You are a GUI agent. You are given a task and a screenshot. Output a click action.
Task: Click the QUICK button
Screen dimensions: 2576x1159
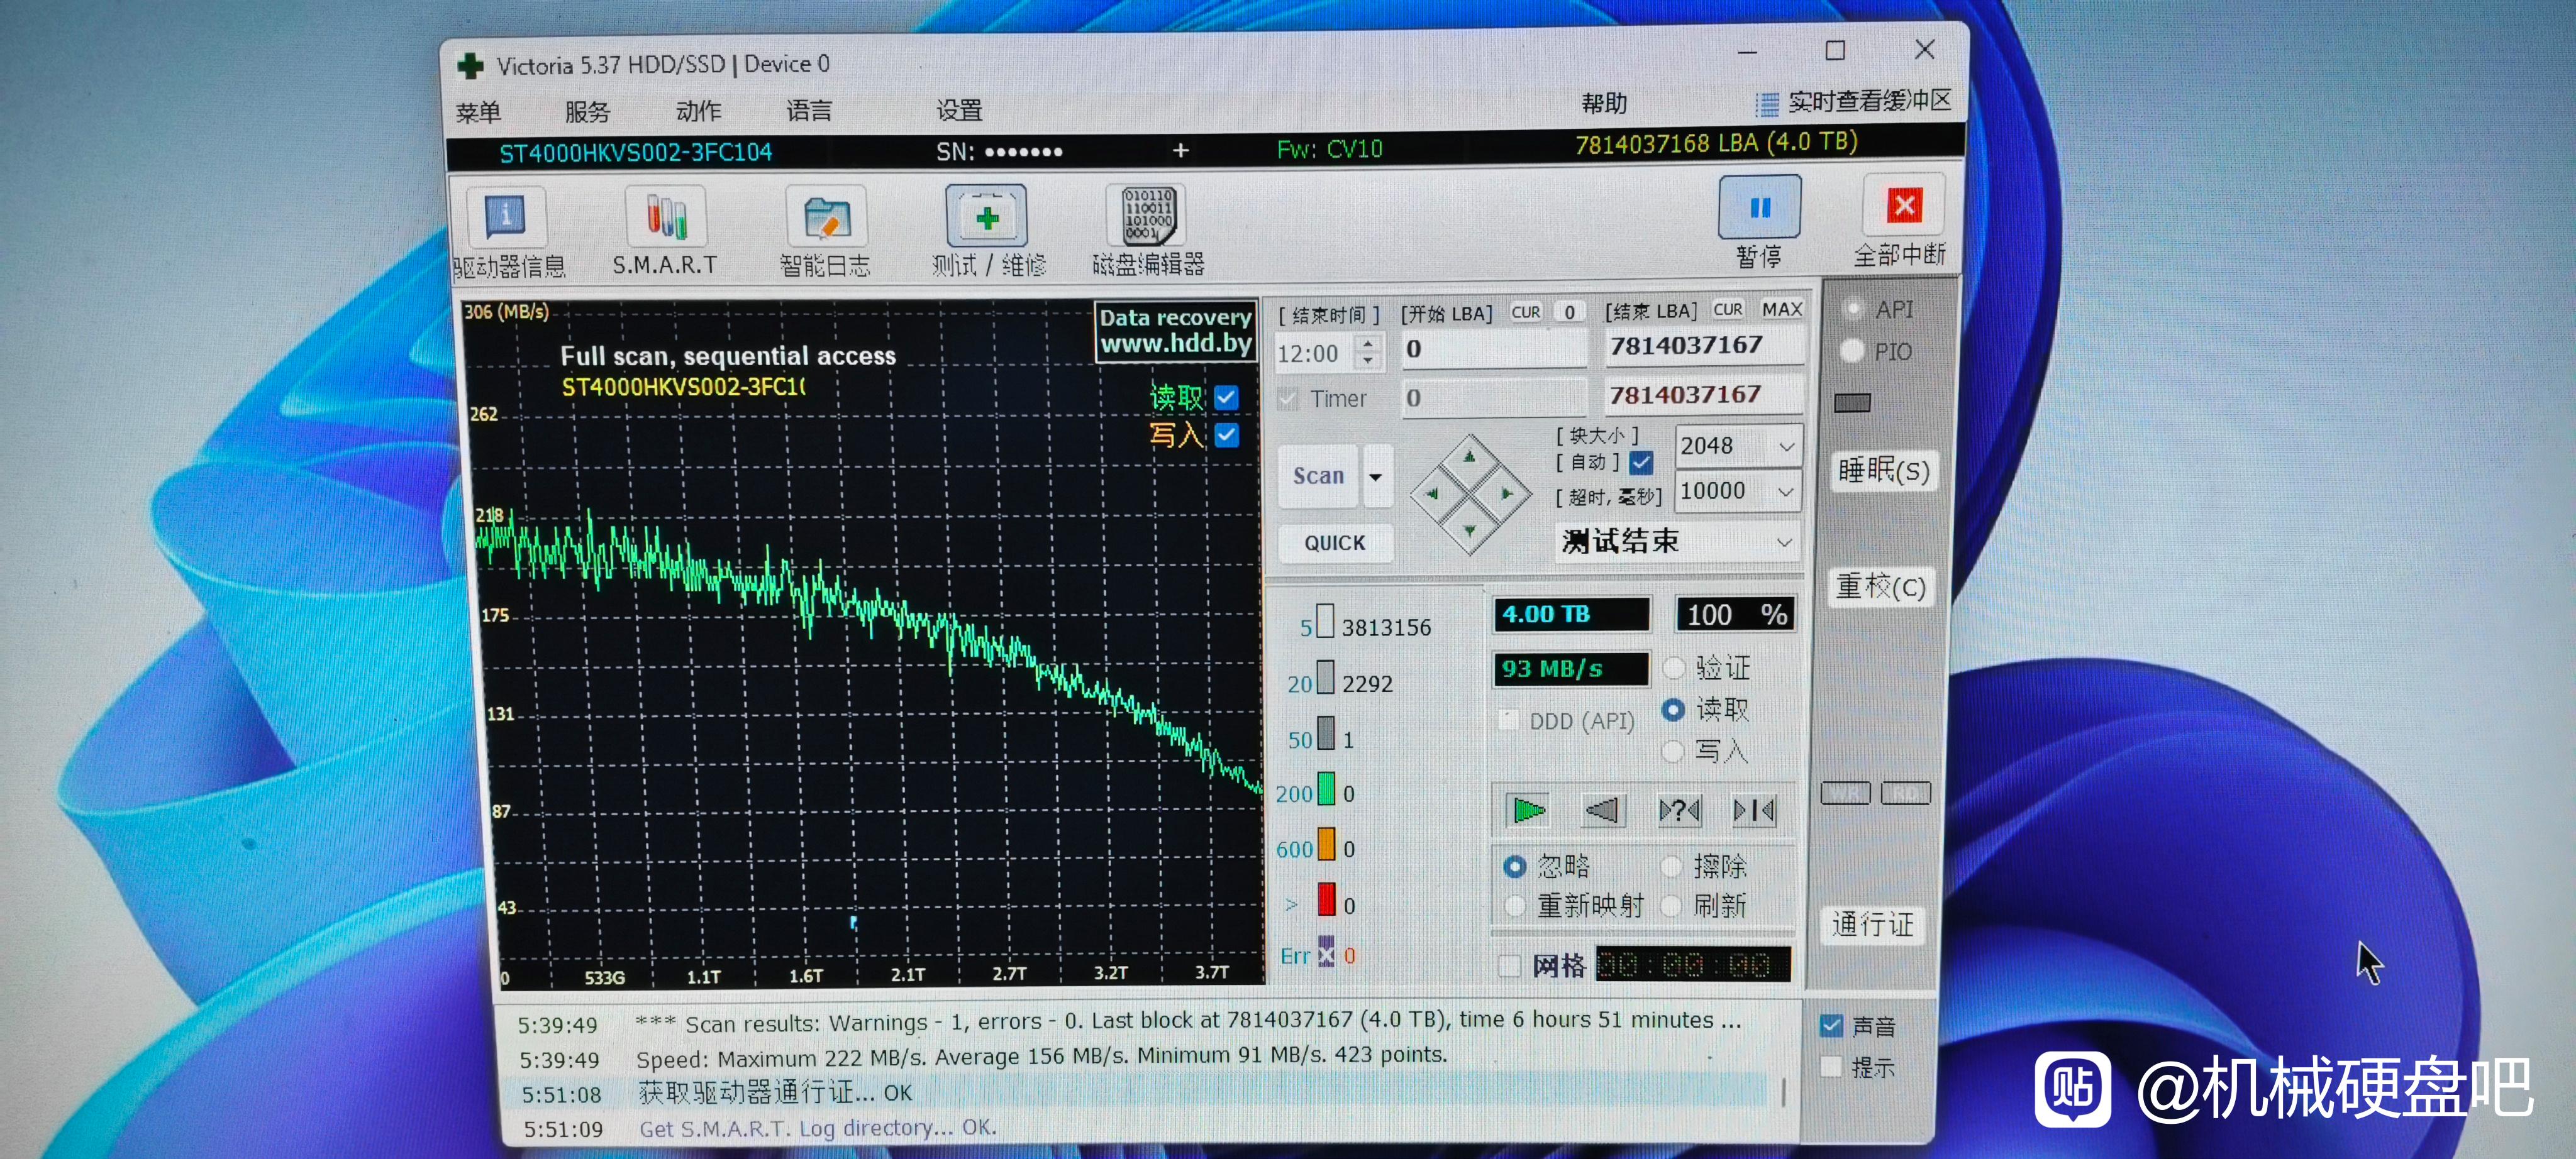1335,542
